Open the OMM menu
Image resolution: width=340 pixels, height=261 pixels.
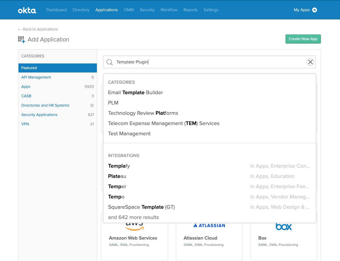pyautogui.click(x=129, y=10)
